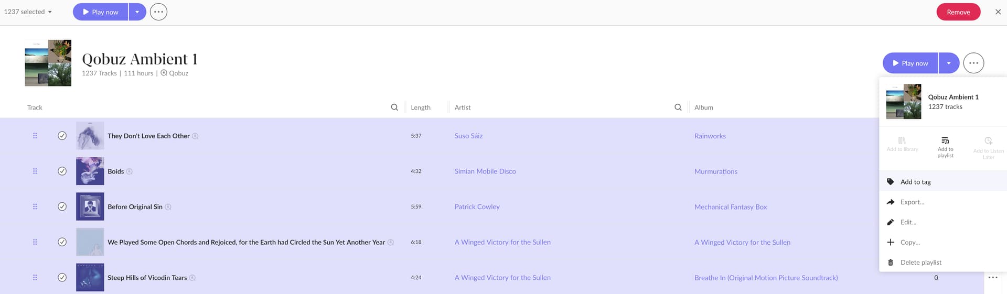Click the playlist header three-dot options button
The image size is (1007, 294).
[973, 63]
